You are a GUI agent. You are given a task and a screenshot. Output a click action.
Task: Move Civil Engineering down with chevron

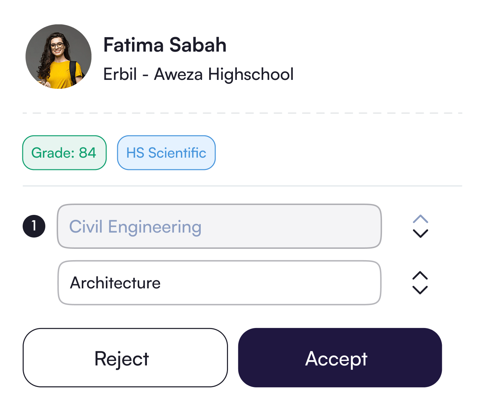pos(421,234)
